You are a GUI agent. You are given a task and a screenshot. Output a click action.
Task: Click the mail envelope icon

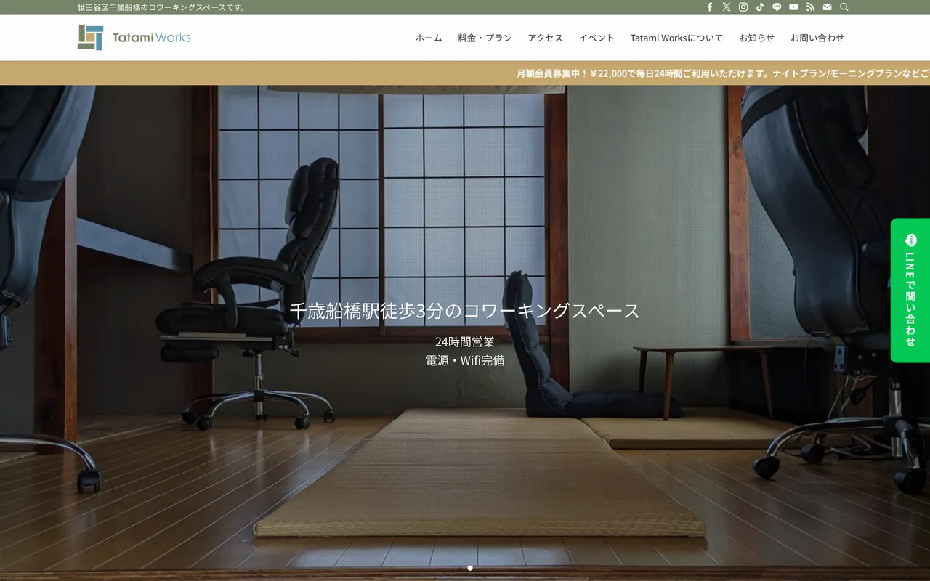827,7
